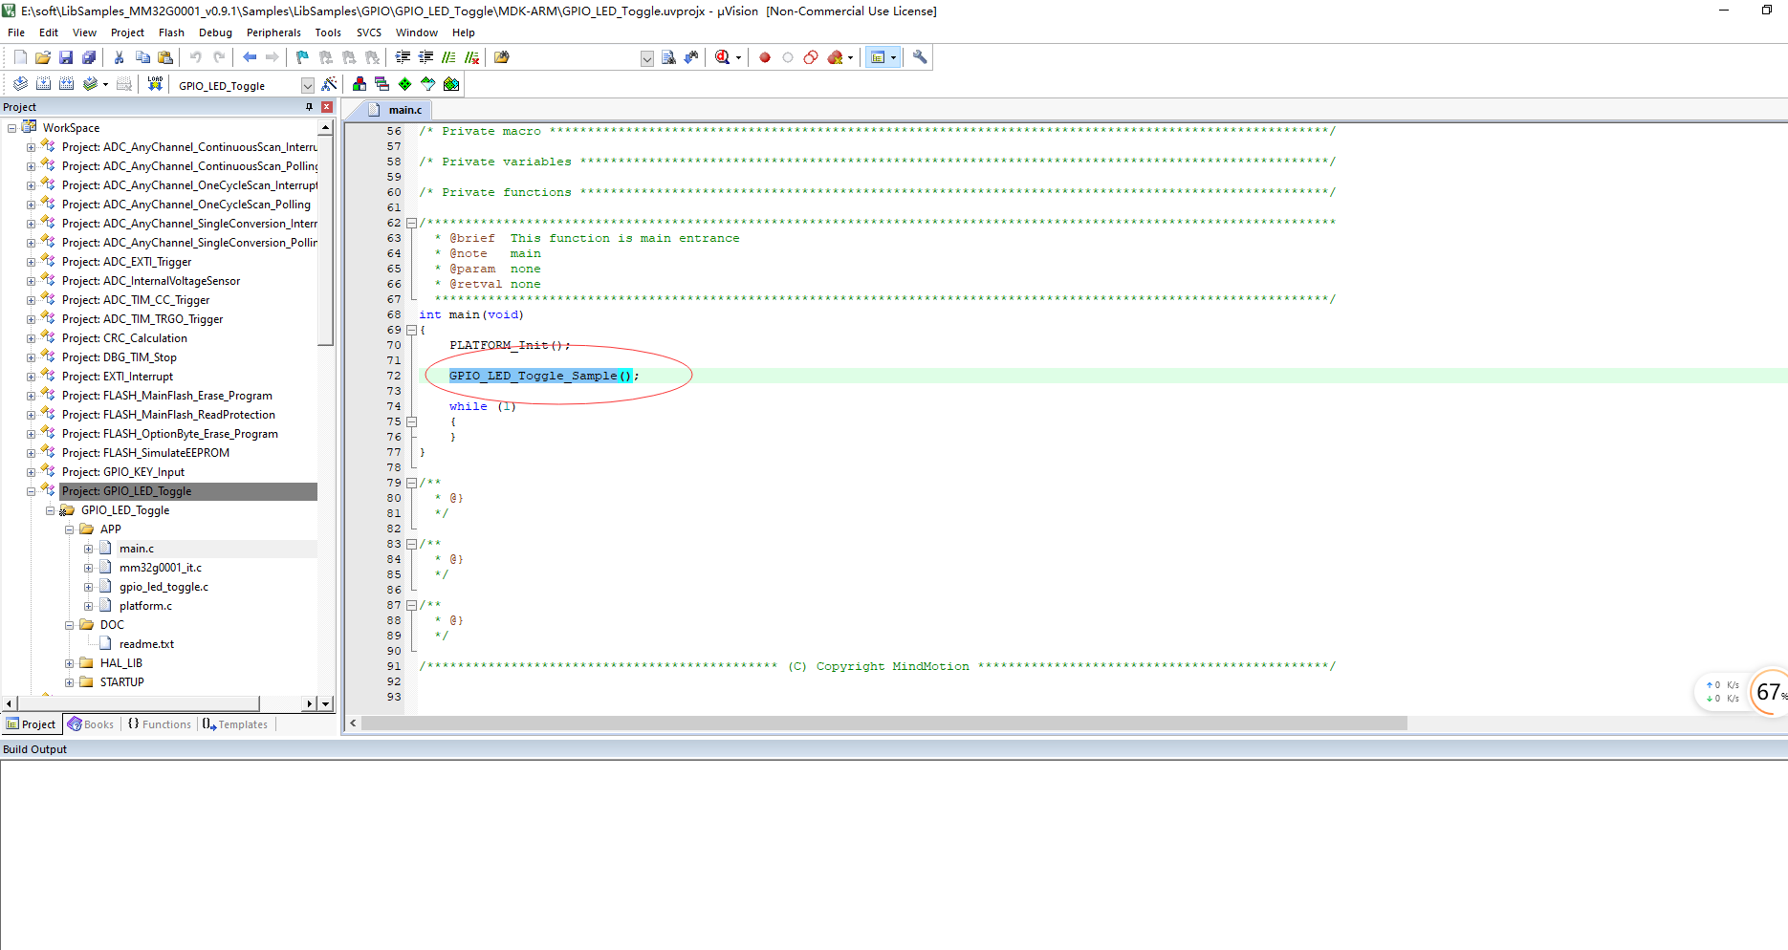1788x950 pixels.
Task: Create a new file with New icon
Action: 20,57
